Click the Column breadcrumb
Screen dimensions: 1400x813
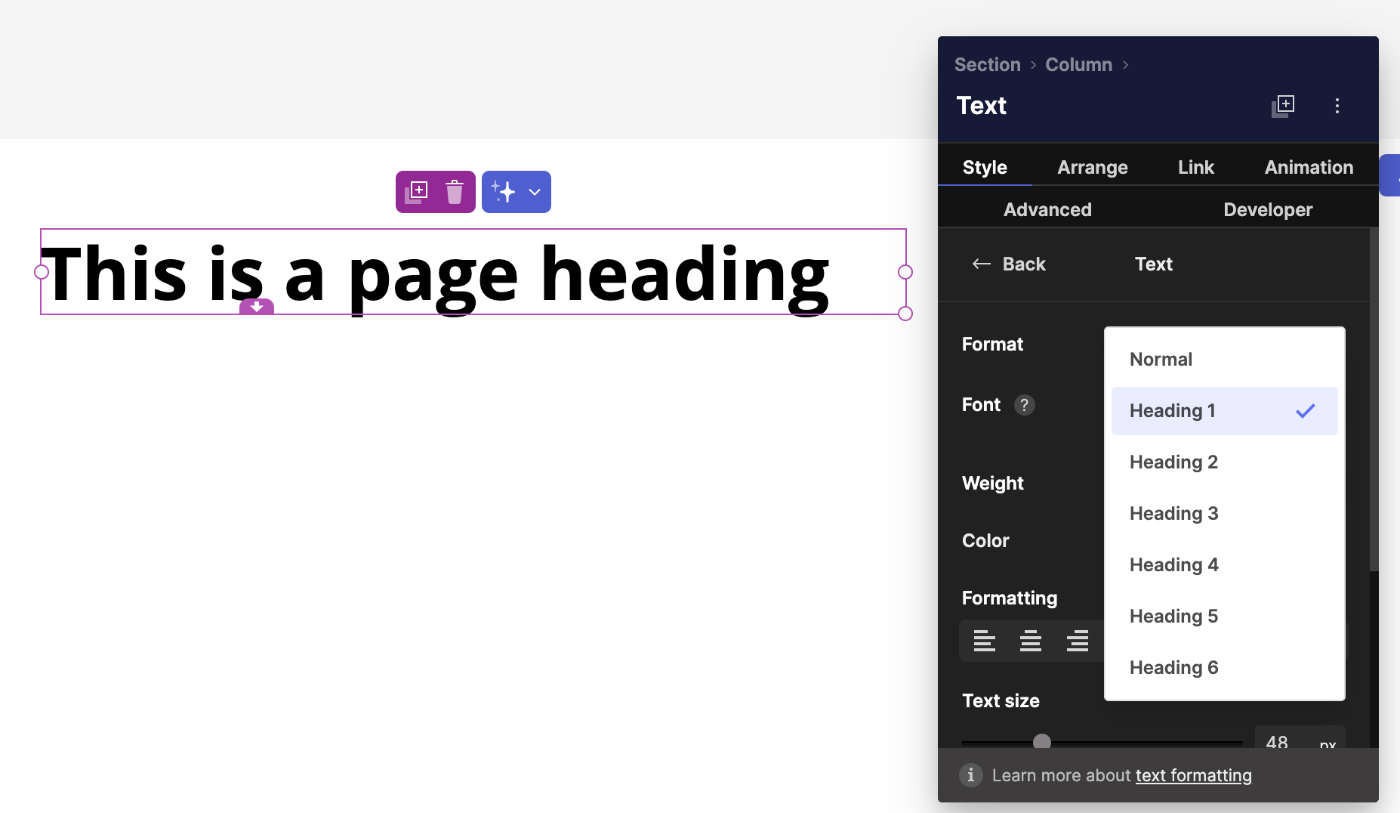1078,64
